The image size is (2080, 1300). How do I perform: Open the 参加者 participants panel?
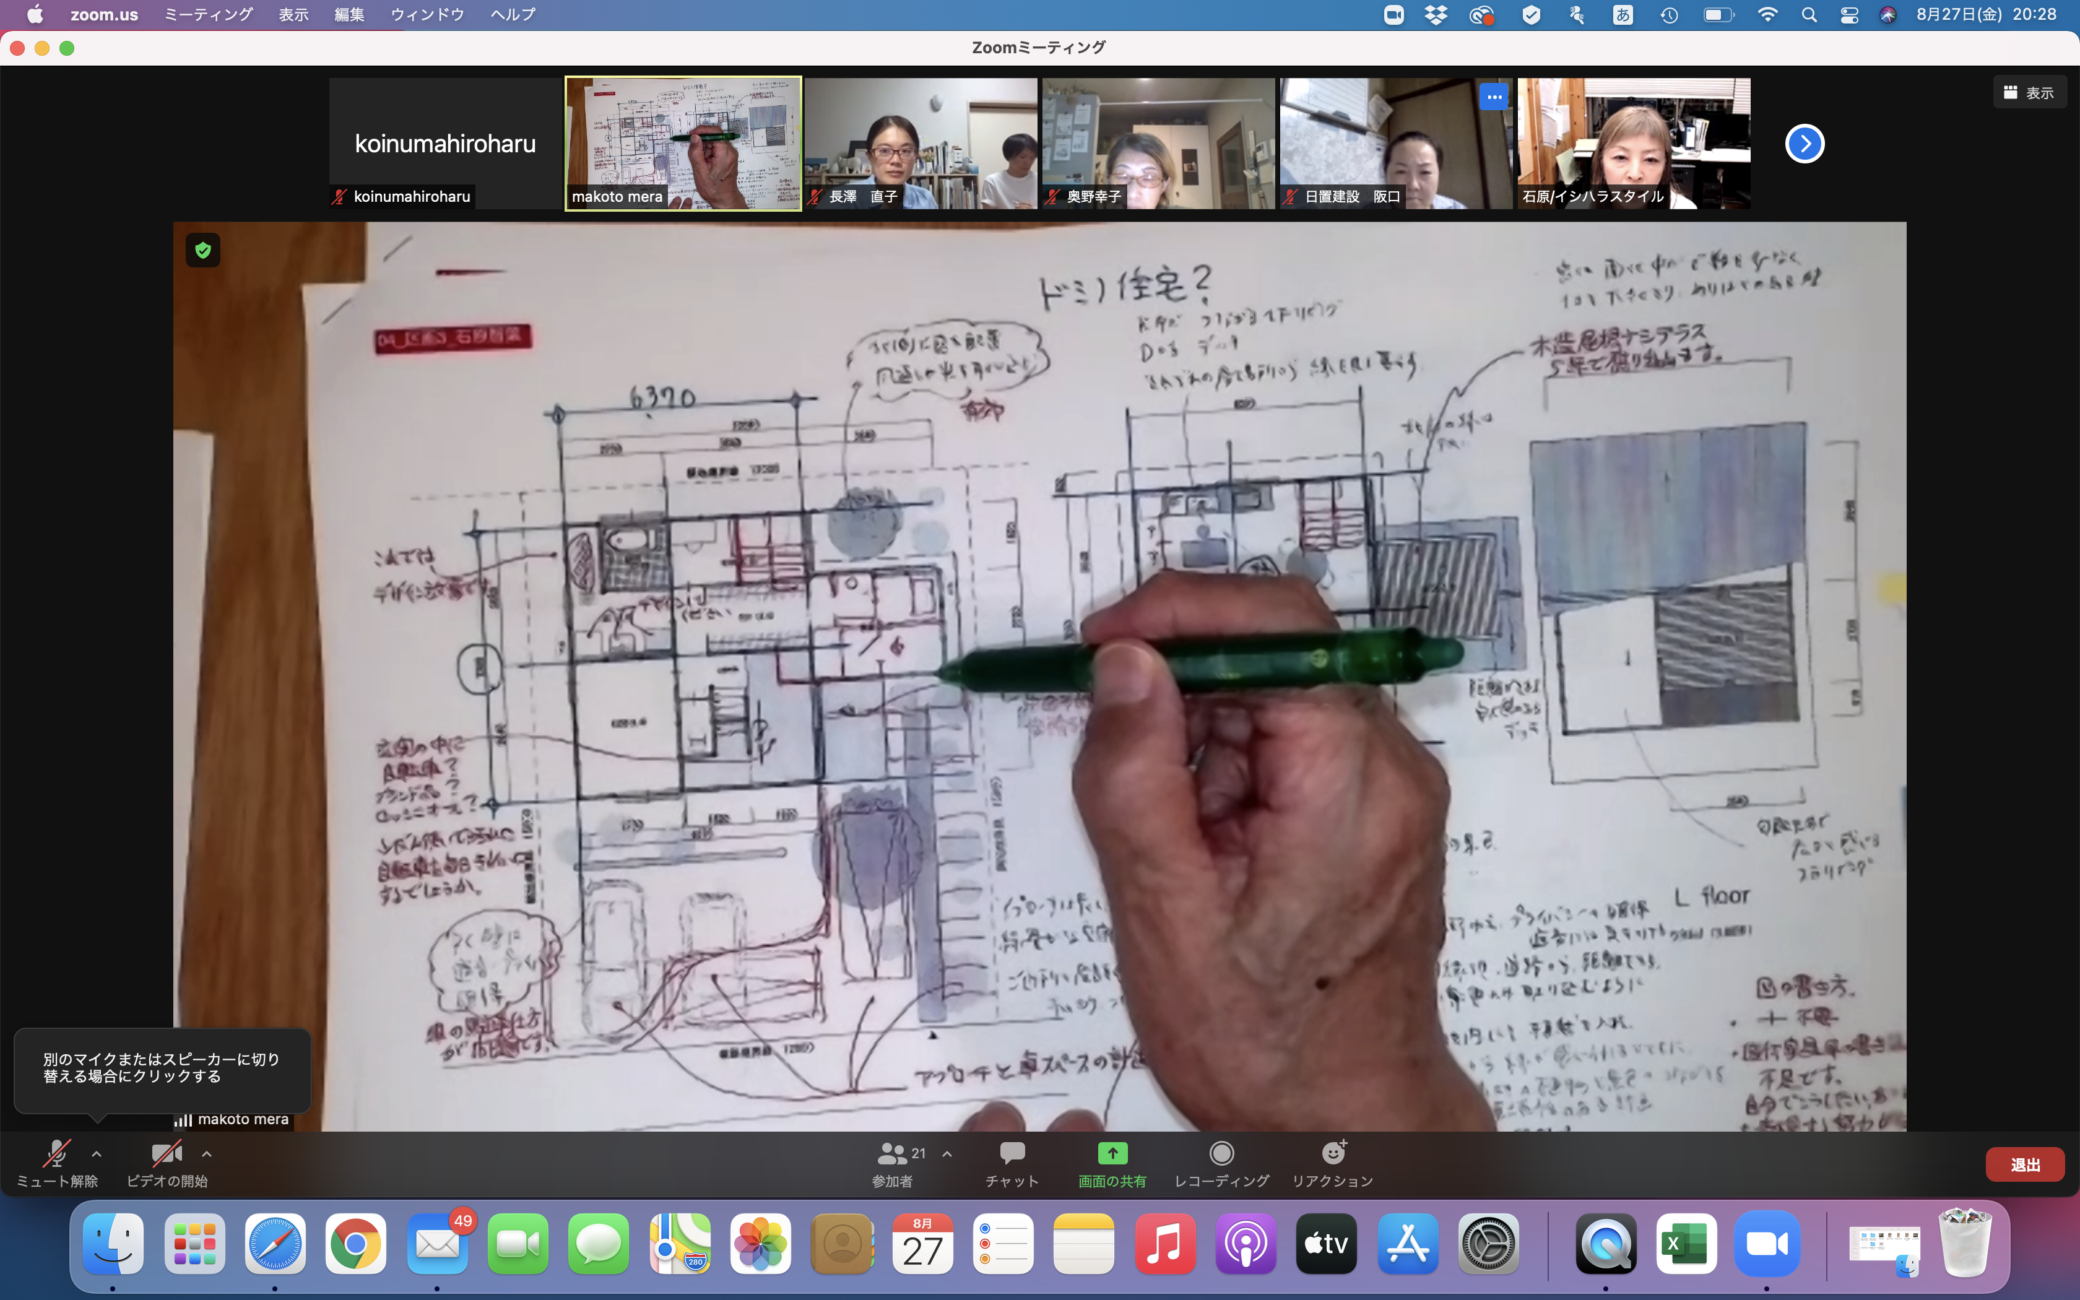tap(893, 1164)
